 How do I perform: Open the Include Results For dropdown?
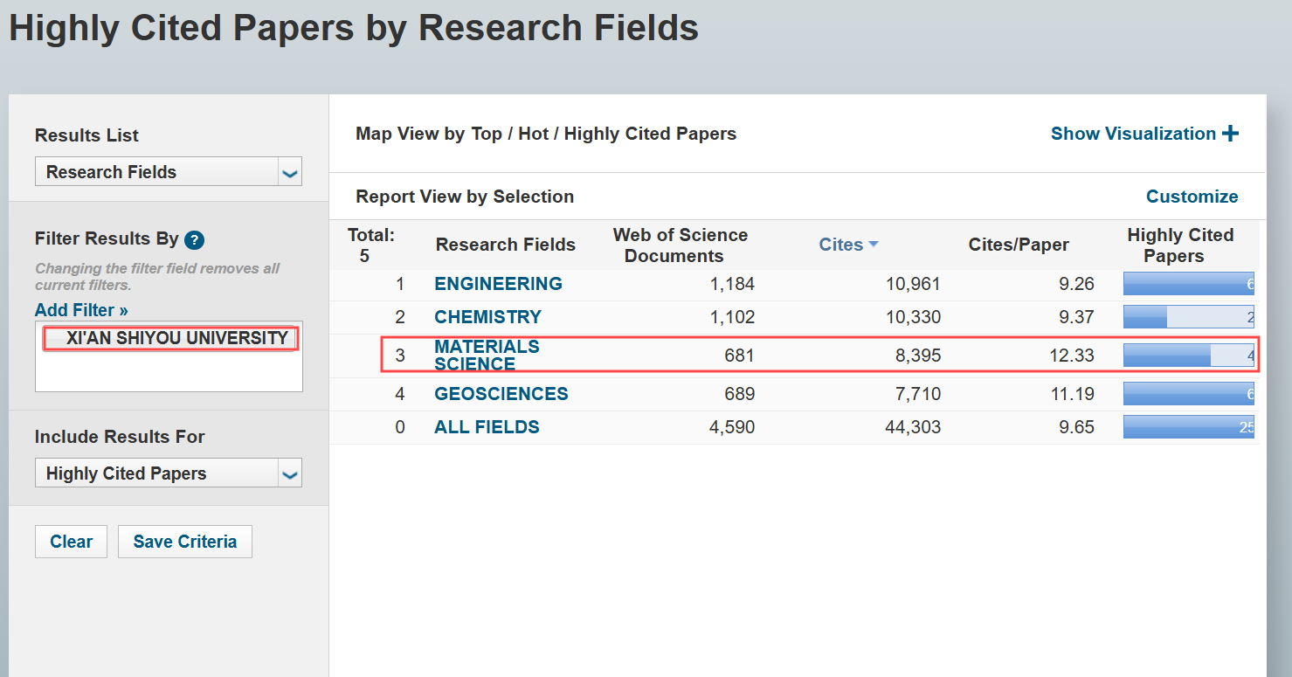[168, 473]
